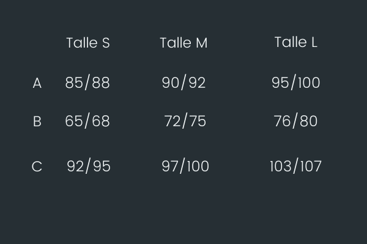The image size is (367, 244).
Task: Click the 72/75 measurement cell
Action: 185,121
